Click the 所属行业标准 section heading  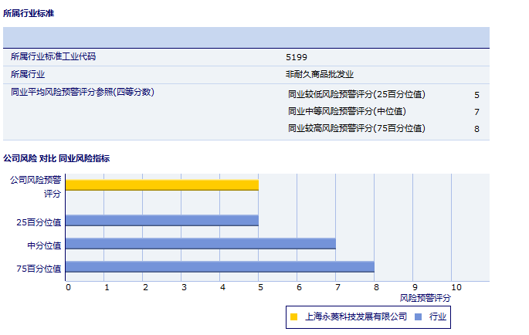[29, 14]
